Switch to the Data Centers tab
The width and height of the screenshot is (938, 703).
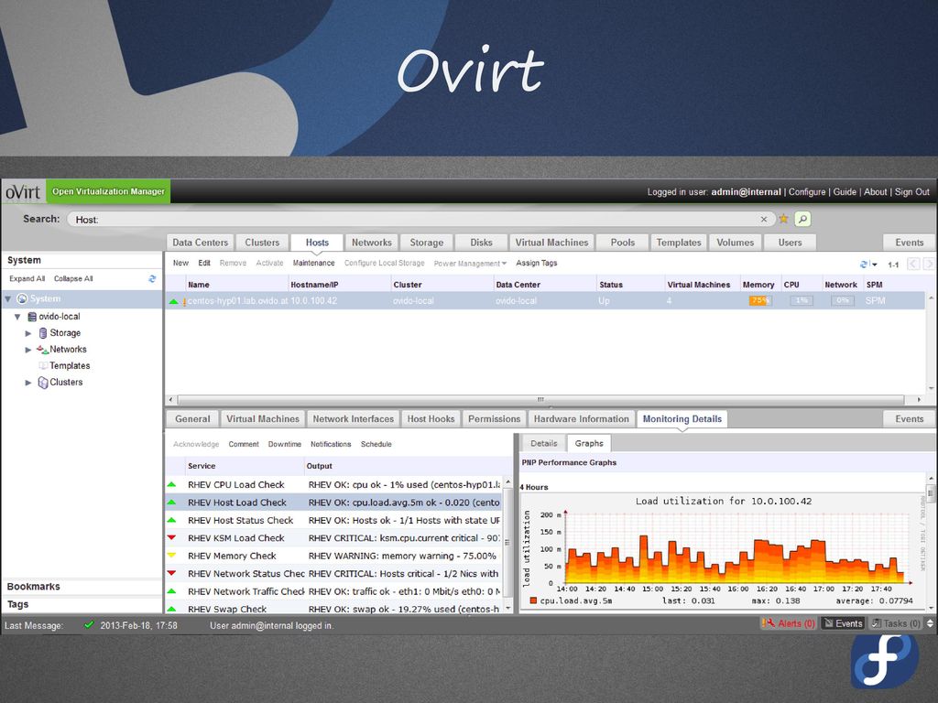[201, 242]
